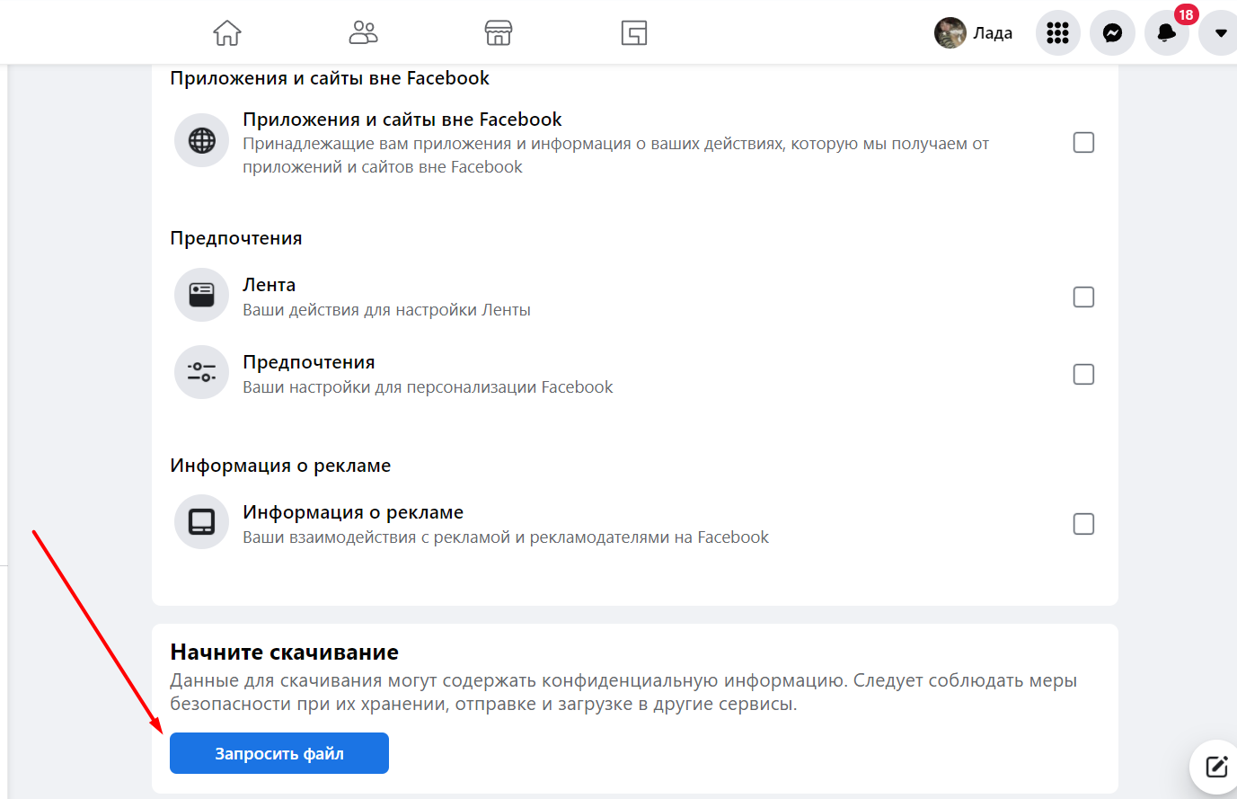Image resolution: width=1237 pixels, height=799 pixels.
Task: Open the Marketplace storefront icon
Action: (499, 33)
